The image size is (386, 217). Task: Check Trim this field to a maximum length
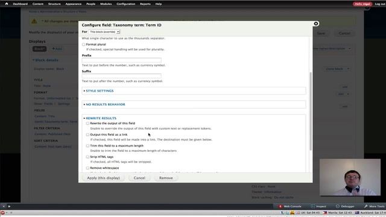point(87,146)
